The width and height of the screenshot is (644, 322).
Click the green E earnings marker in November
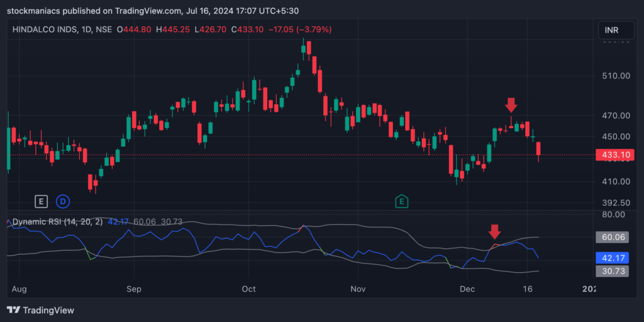click(x=402, y=201)
